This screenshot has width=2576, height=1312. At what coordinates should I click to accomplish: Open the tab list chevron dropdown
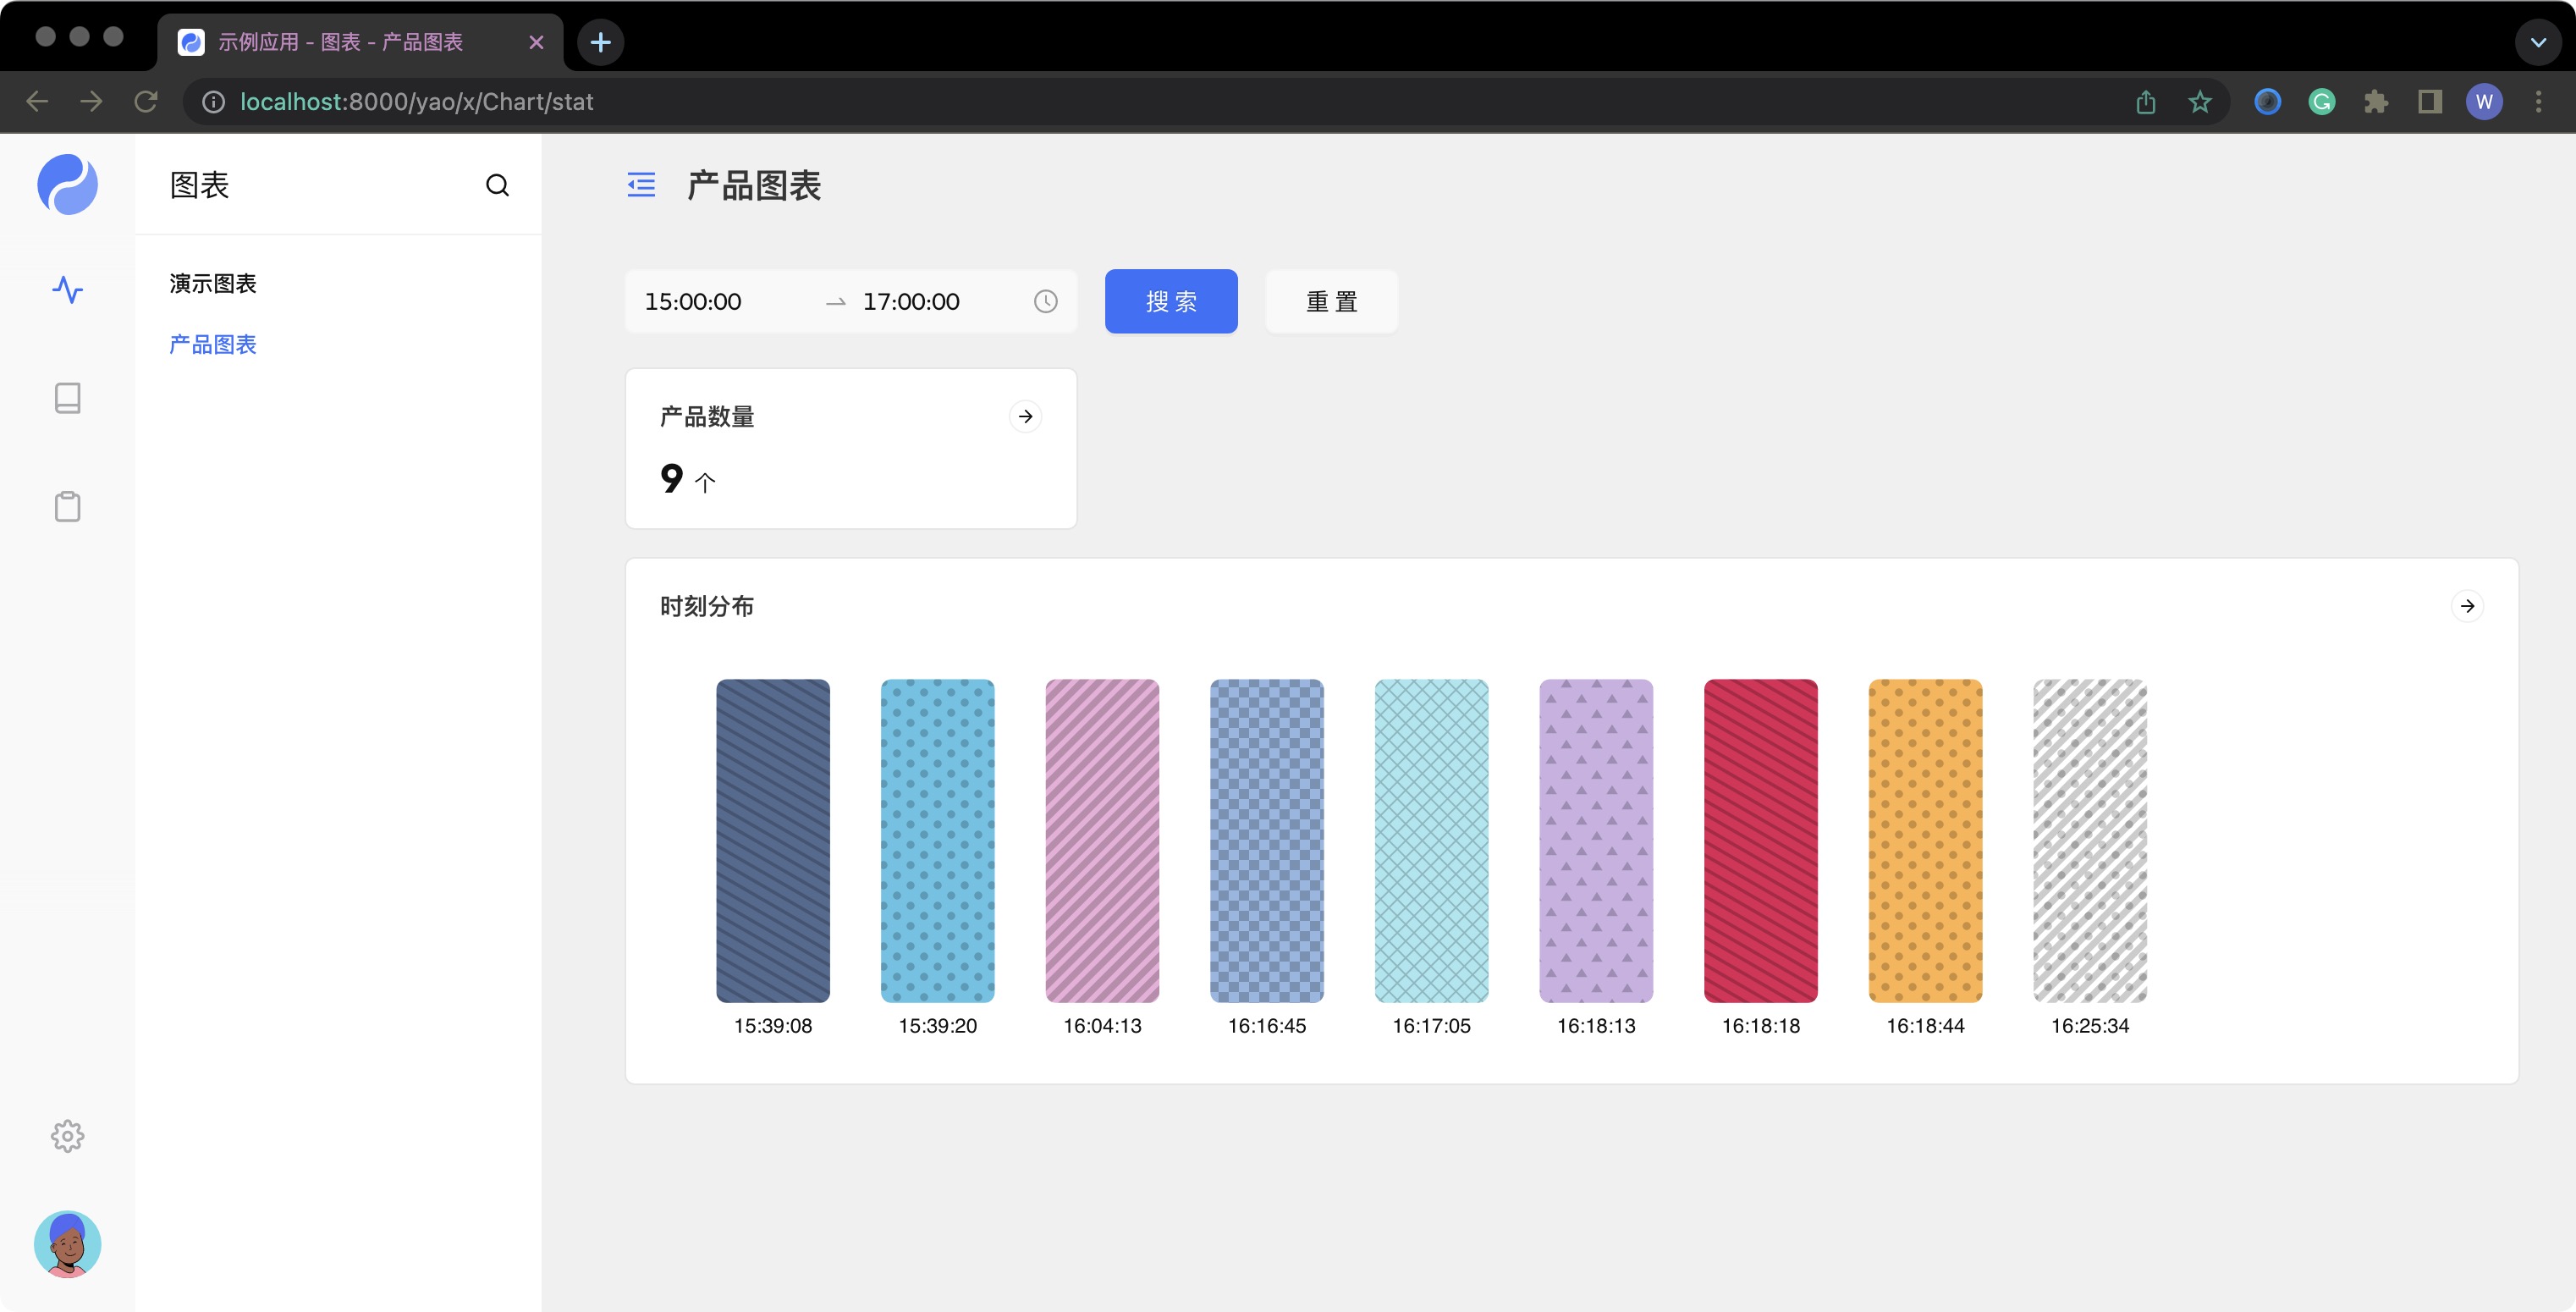pyautogui.click(x=2537, y=42)
